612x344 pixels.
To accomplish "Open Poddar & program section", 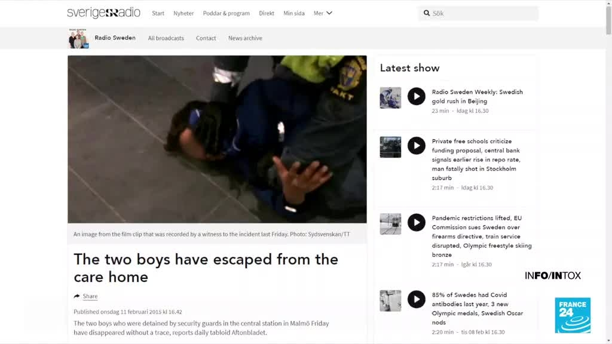I will (227, 13).
